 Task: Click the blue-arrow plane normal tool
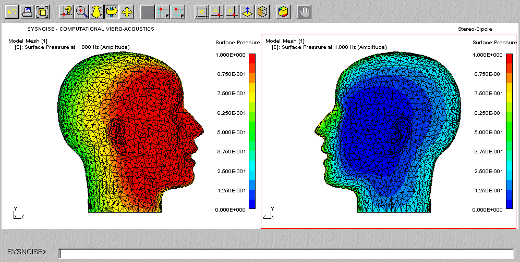tap(247, 11)
